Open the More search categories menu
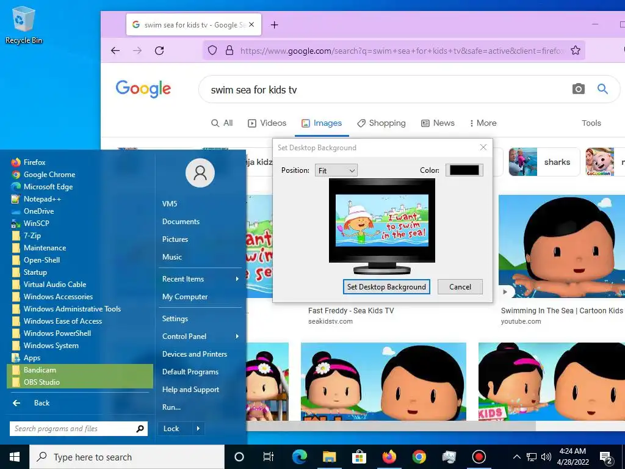 (x=483, y=123)
